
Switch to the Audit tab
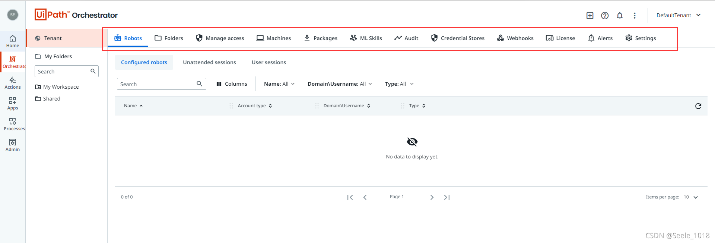(406, 38)
